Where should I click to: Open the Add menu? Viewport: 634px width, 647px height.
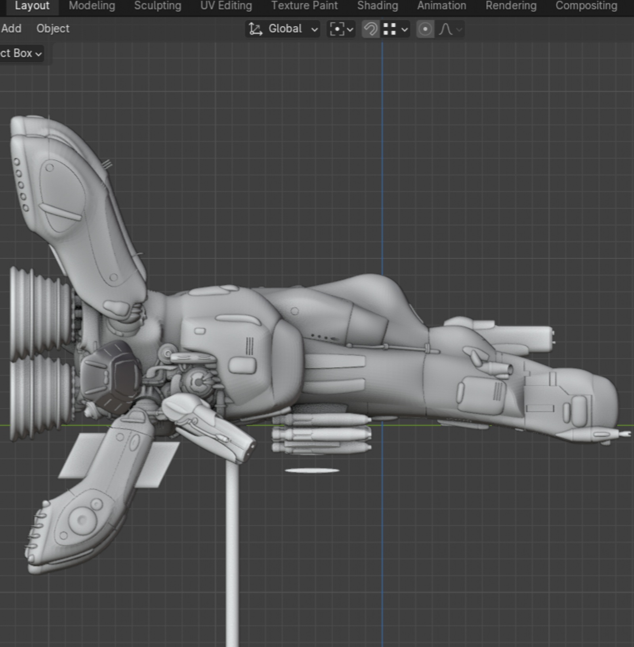point(11,29)
